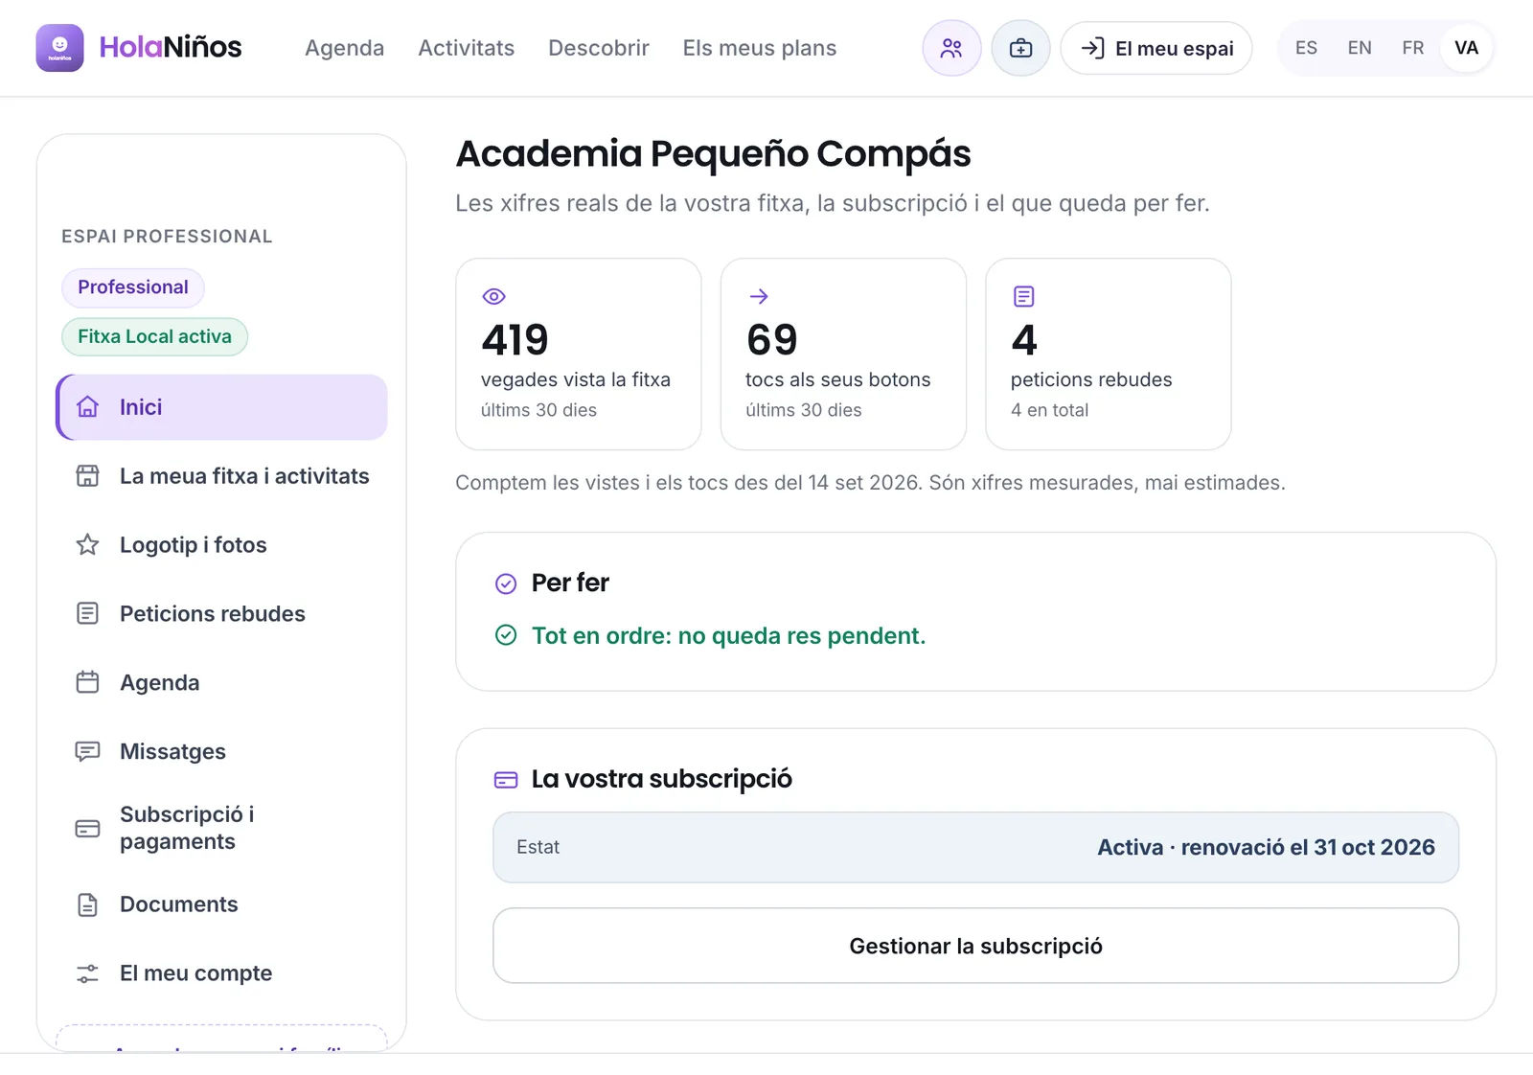Click the arrow icon in the 69 tocs card

click(759, 296)
